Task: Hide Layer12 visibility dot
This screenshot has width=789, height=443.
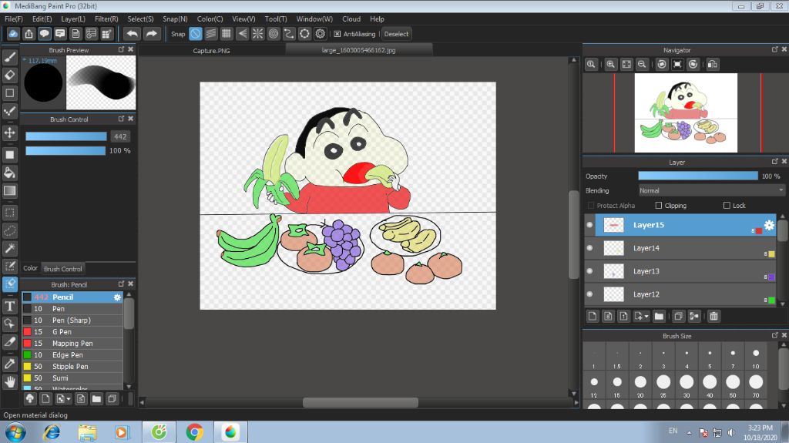Action: [x=589, y=294]
